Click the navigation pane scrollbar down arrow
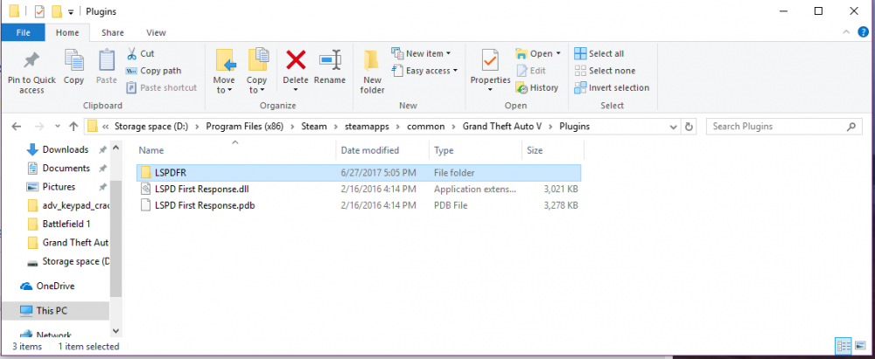Screen dimensions: 875x359 tap(115, 330)
